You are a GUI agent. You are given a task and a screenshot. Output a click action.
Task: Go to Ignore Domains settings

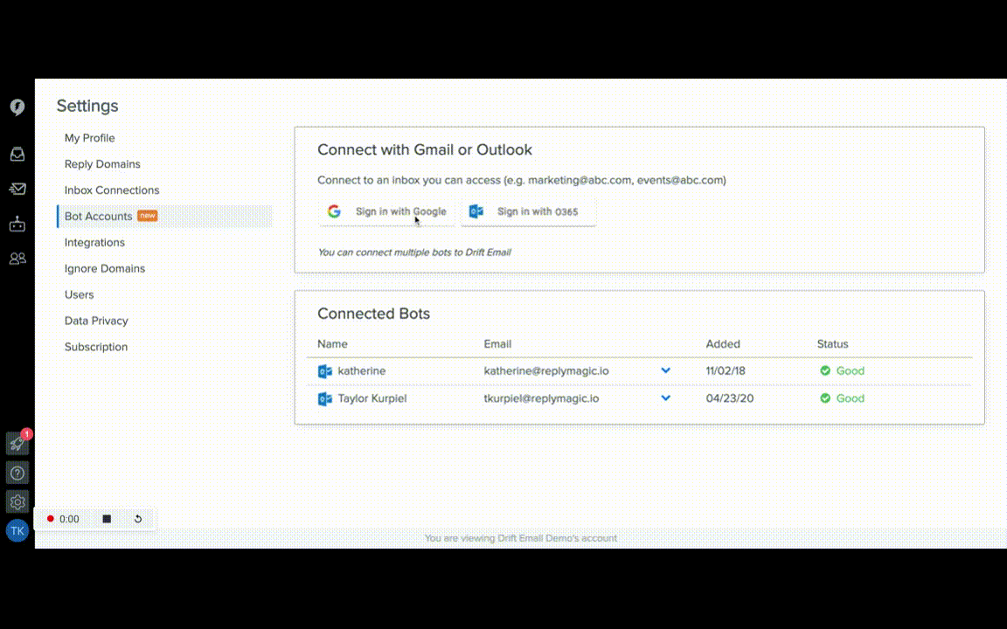[105, 269]
